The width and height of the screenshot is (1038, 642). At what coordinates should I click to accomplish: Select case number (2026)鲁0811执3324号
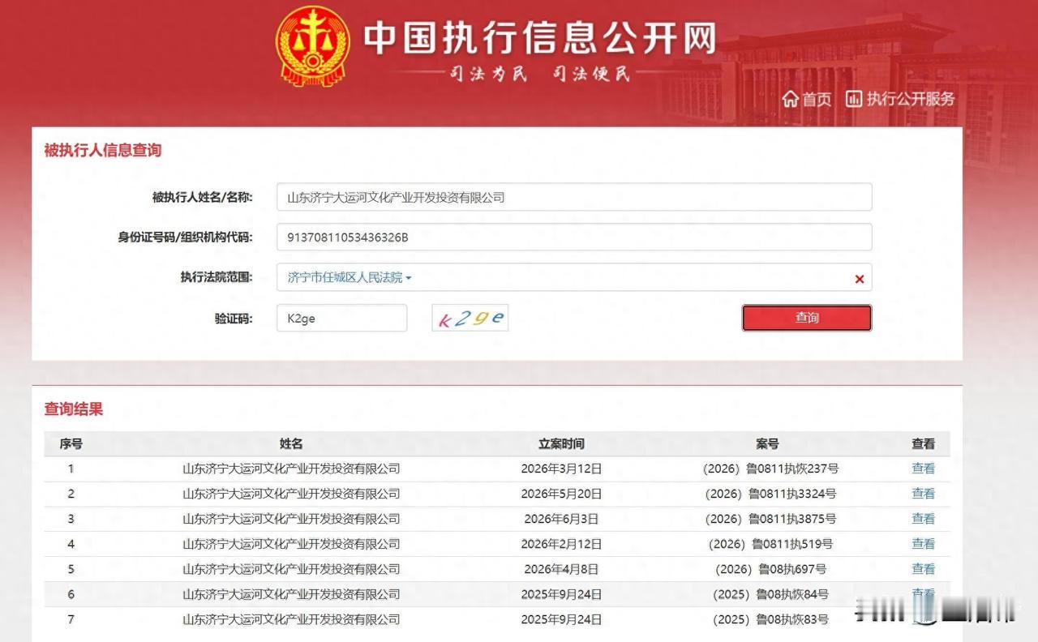770,494
